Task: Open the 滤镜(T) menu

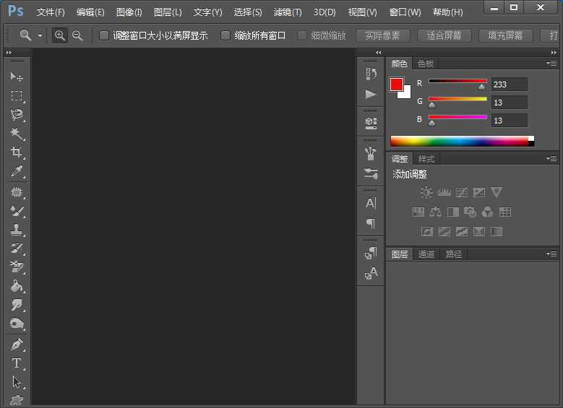Action: coord(288,12)
